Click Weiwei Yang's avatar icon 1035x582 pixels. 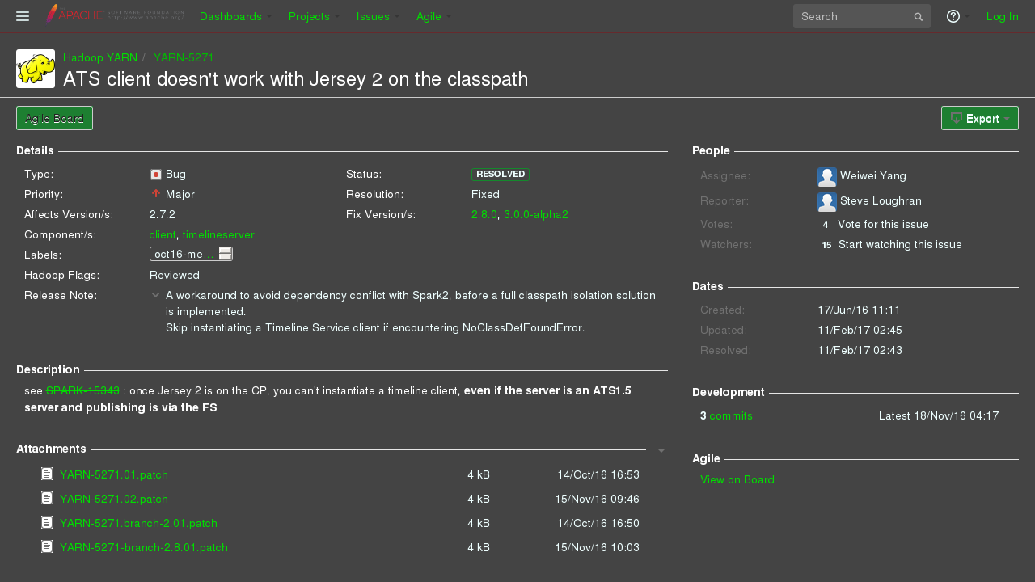pyautogui.click(x=827, y=177)
